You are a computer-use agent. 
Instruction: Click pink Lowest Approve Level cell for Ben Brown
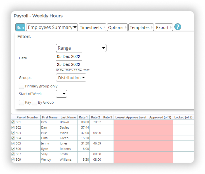pos(131,122)
